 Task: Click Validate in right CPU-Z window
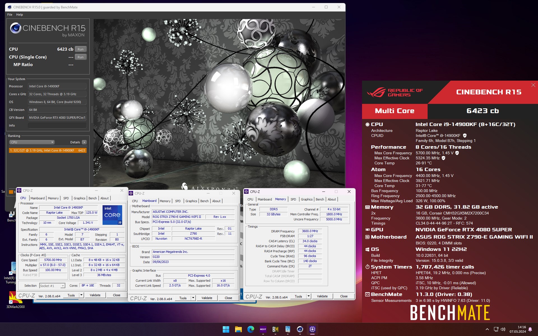click(322, 296)
